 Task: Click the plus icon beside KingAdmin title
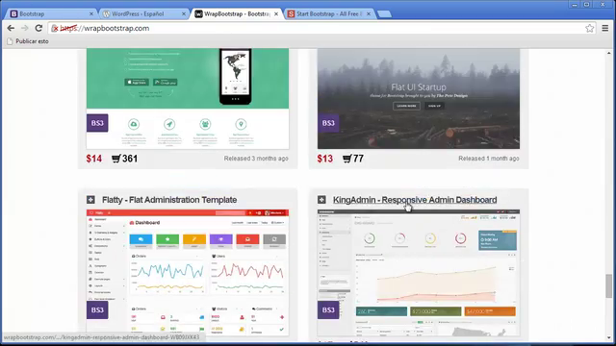(321, 200)
